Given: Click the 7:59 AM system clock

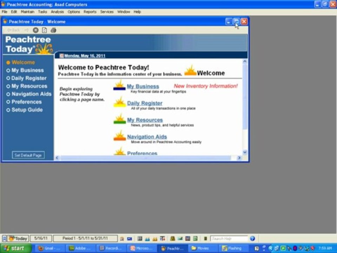Looking at the screenshot, I should point(325,248).
